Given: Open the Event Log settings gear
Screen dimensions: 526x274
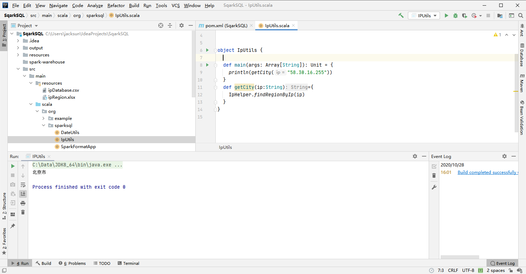Looking at the screenshot, I should [x=504, y=156].
